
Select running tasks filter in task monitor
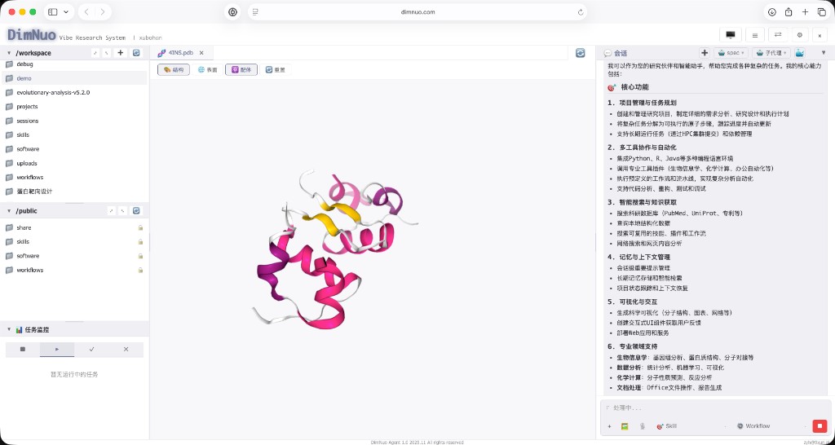coord(57,350)
